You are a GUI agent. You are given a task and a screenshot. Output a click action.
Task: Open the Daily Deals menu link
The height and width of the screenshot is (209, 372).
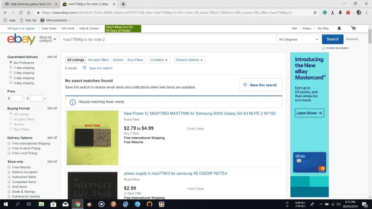(49, 28)
